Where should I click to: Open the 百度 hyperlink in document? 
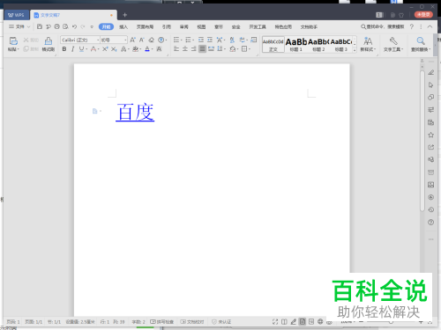(x=135, y=112)
